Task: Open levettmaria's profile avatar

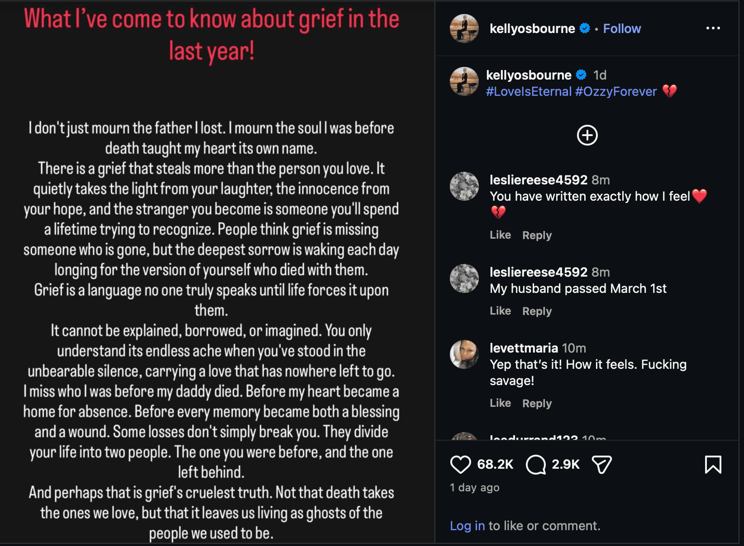Action: coord(464,354)
